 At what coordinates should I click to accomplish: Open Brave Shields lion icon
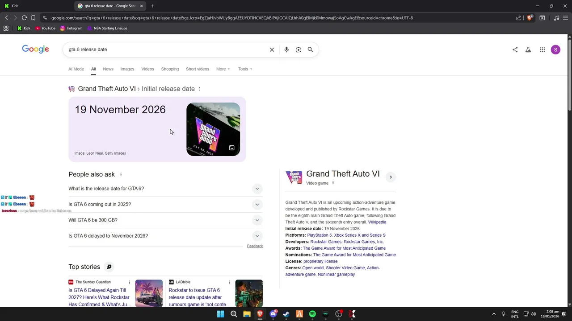(530, 18)
